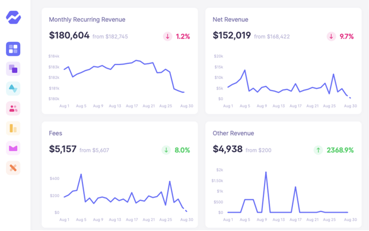Open the pink people customers icon

tap(13, 108)
